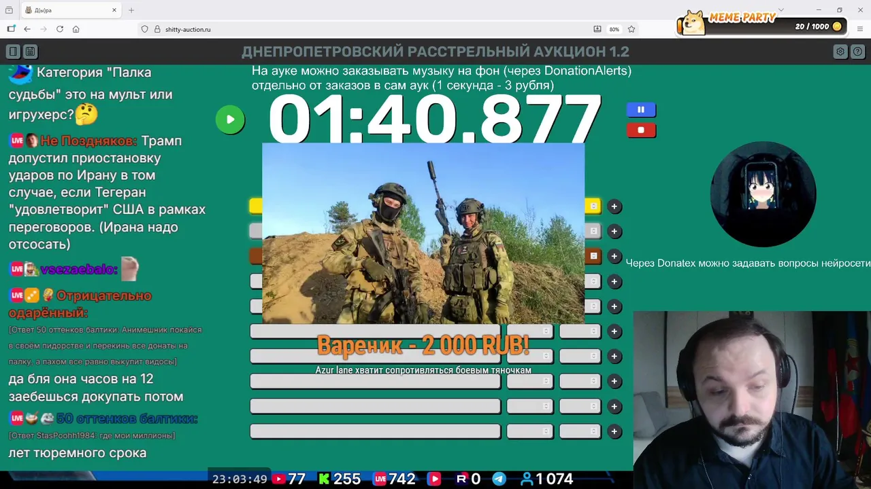Click the VK Live viewer icon showing 742
Image resolution: width=871 pixels, height=489 pixels.
pyautogui.click(x=380, y=479)
